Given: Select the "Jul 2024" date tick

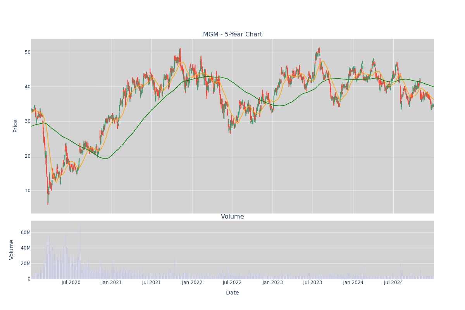Looking at the screenshot, I should [x=393, y=282].
